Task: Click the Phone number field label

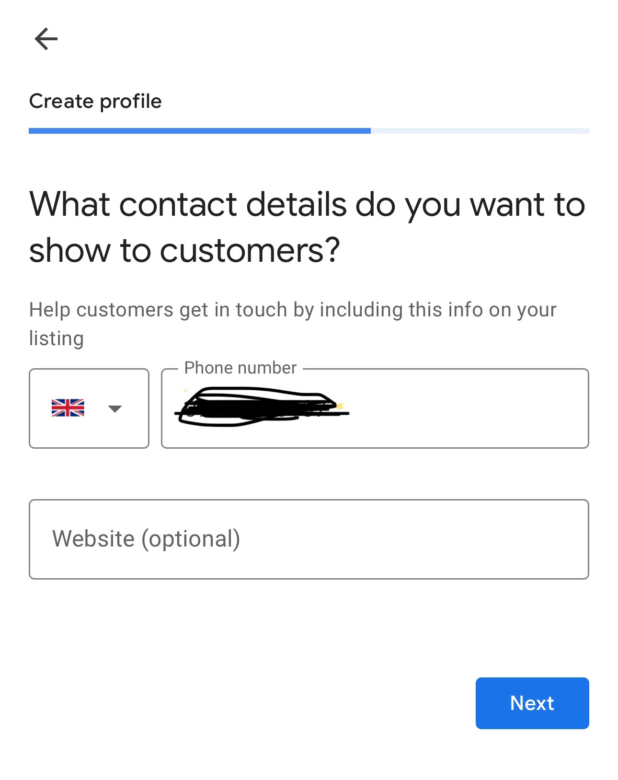Action: pos(240,368)
